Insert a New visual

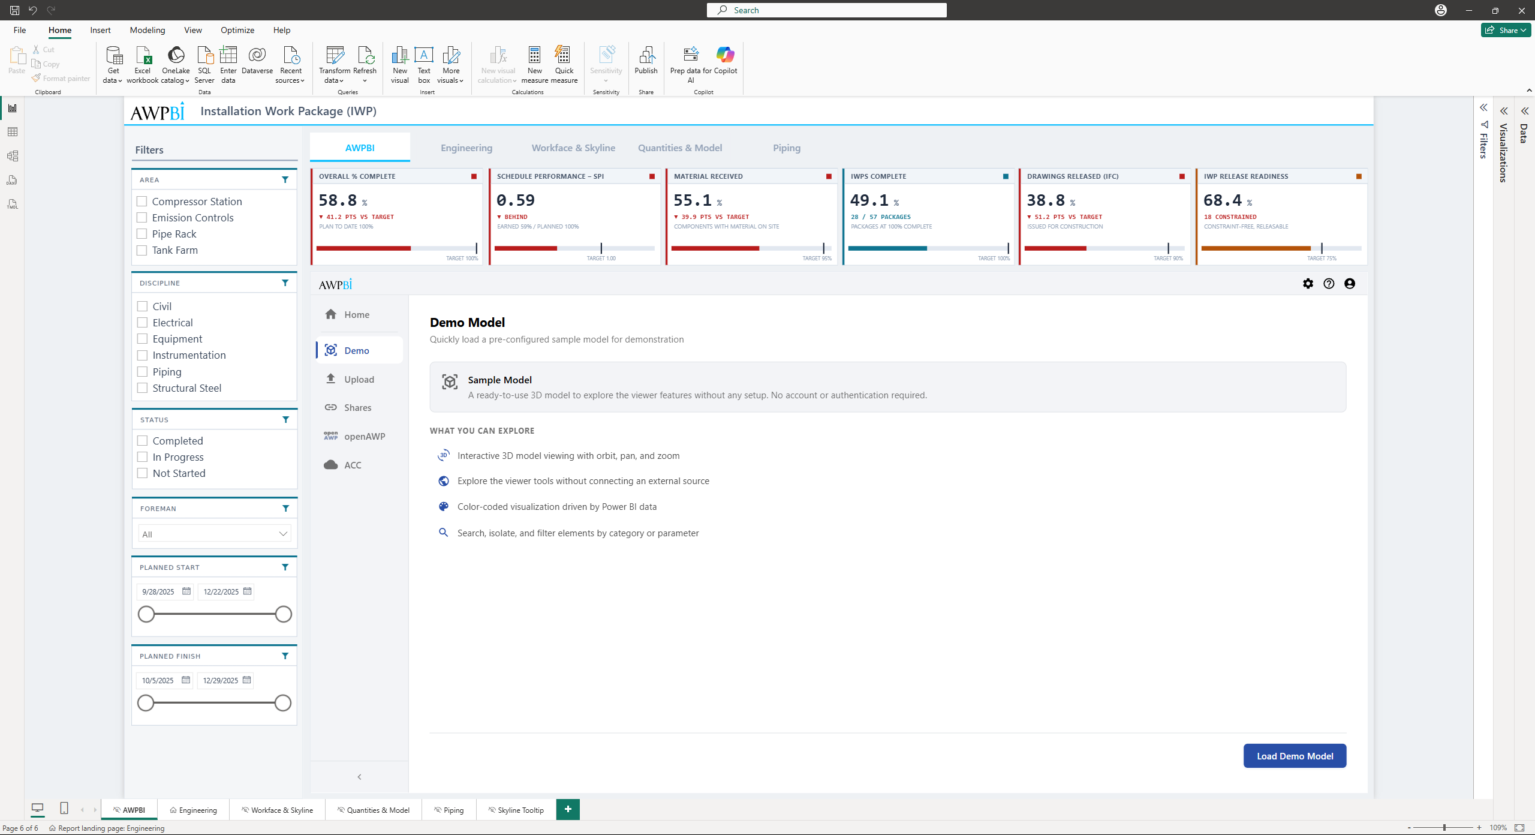pyautogui.click(x=400, y=64)
